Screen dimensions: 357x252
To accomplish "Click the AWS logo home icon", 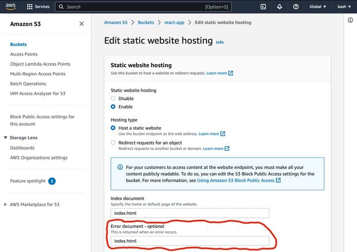I will (x=10, y=6).
